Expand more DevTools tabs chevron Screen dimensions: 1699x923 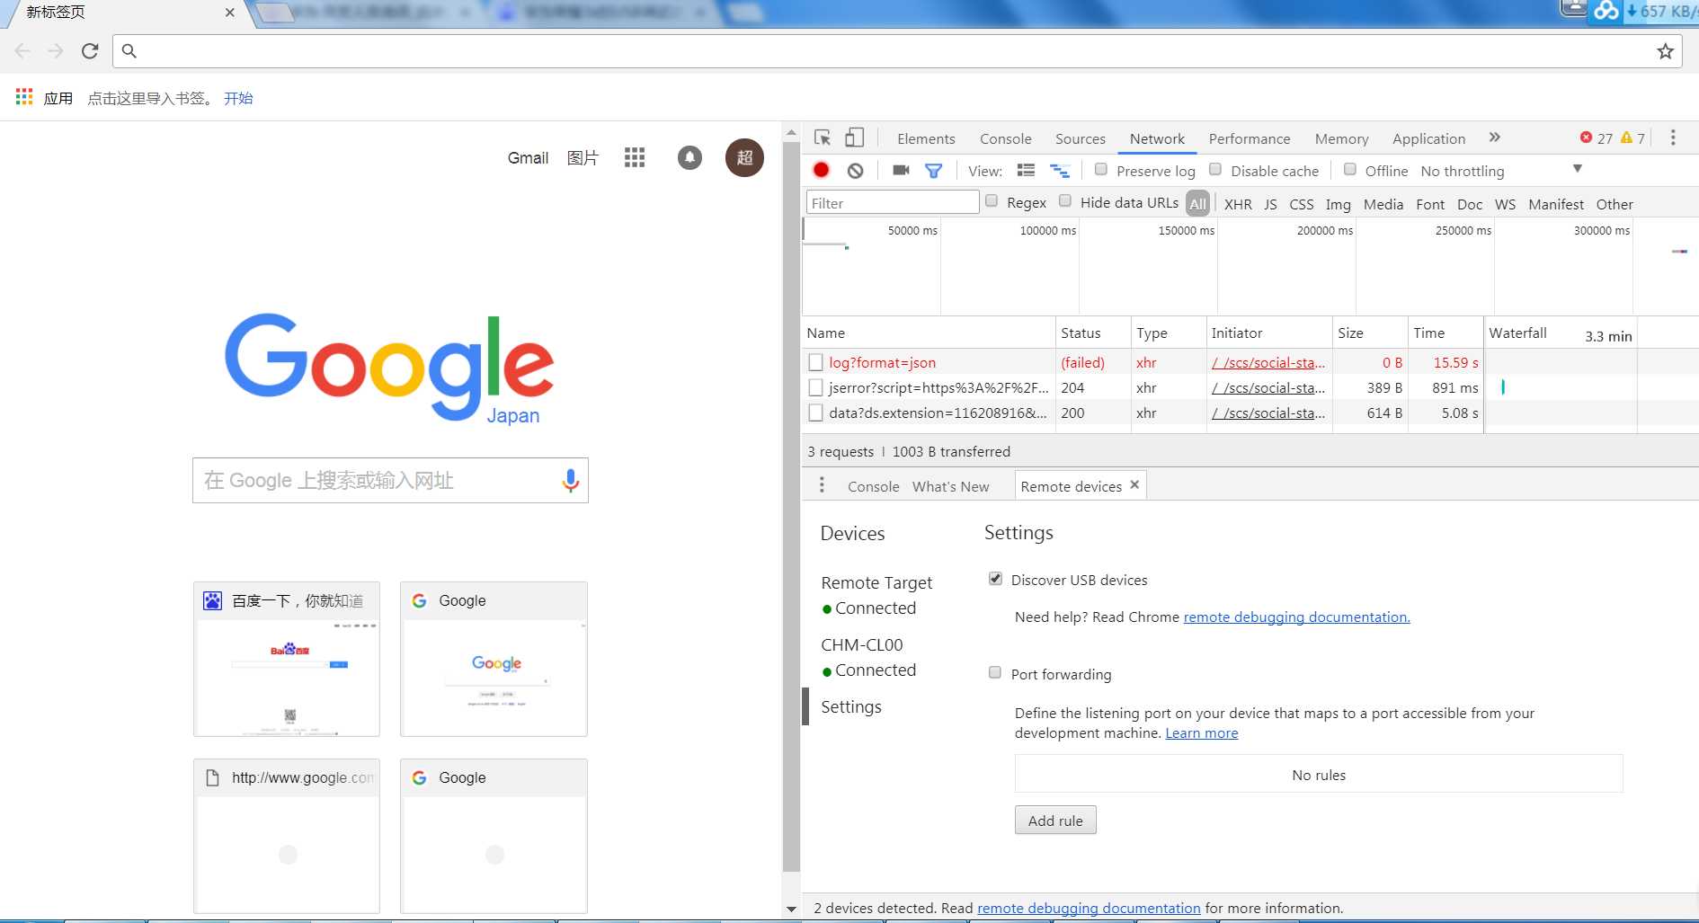pyautogui.click(x=1494, y=138)
